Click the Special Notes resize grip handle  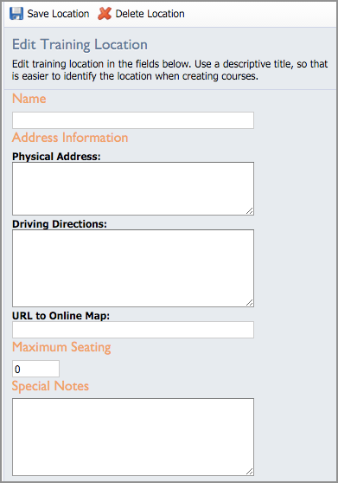tap(250, 471)
